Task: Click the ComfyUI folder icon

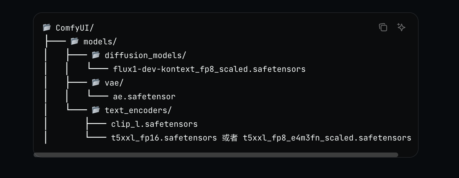Action: coord(47,27)
